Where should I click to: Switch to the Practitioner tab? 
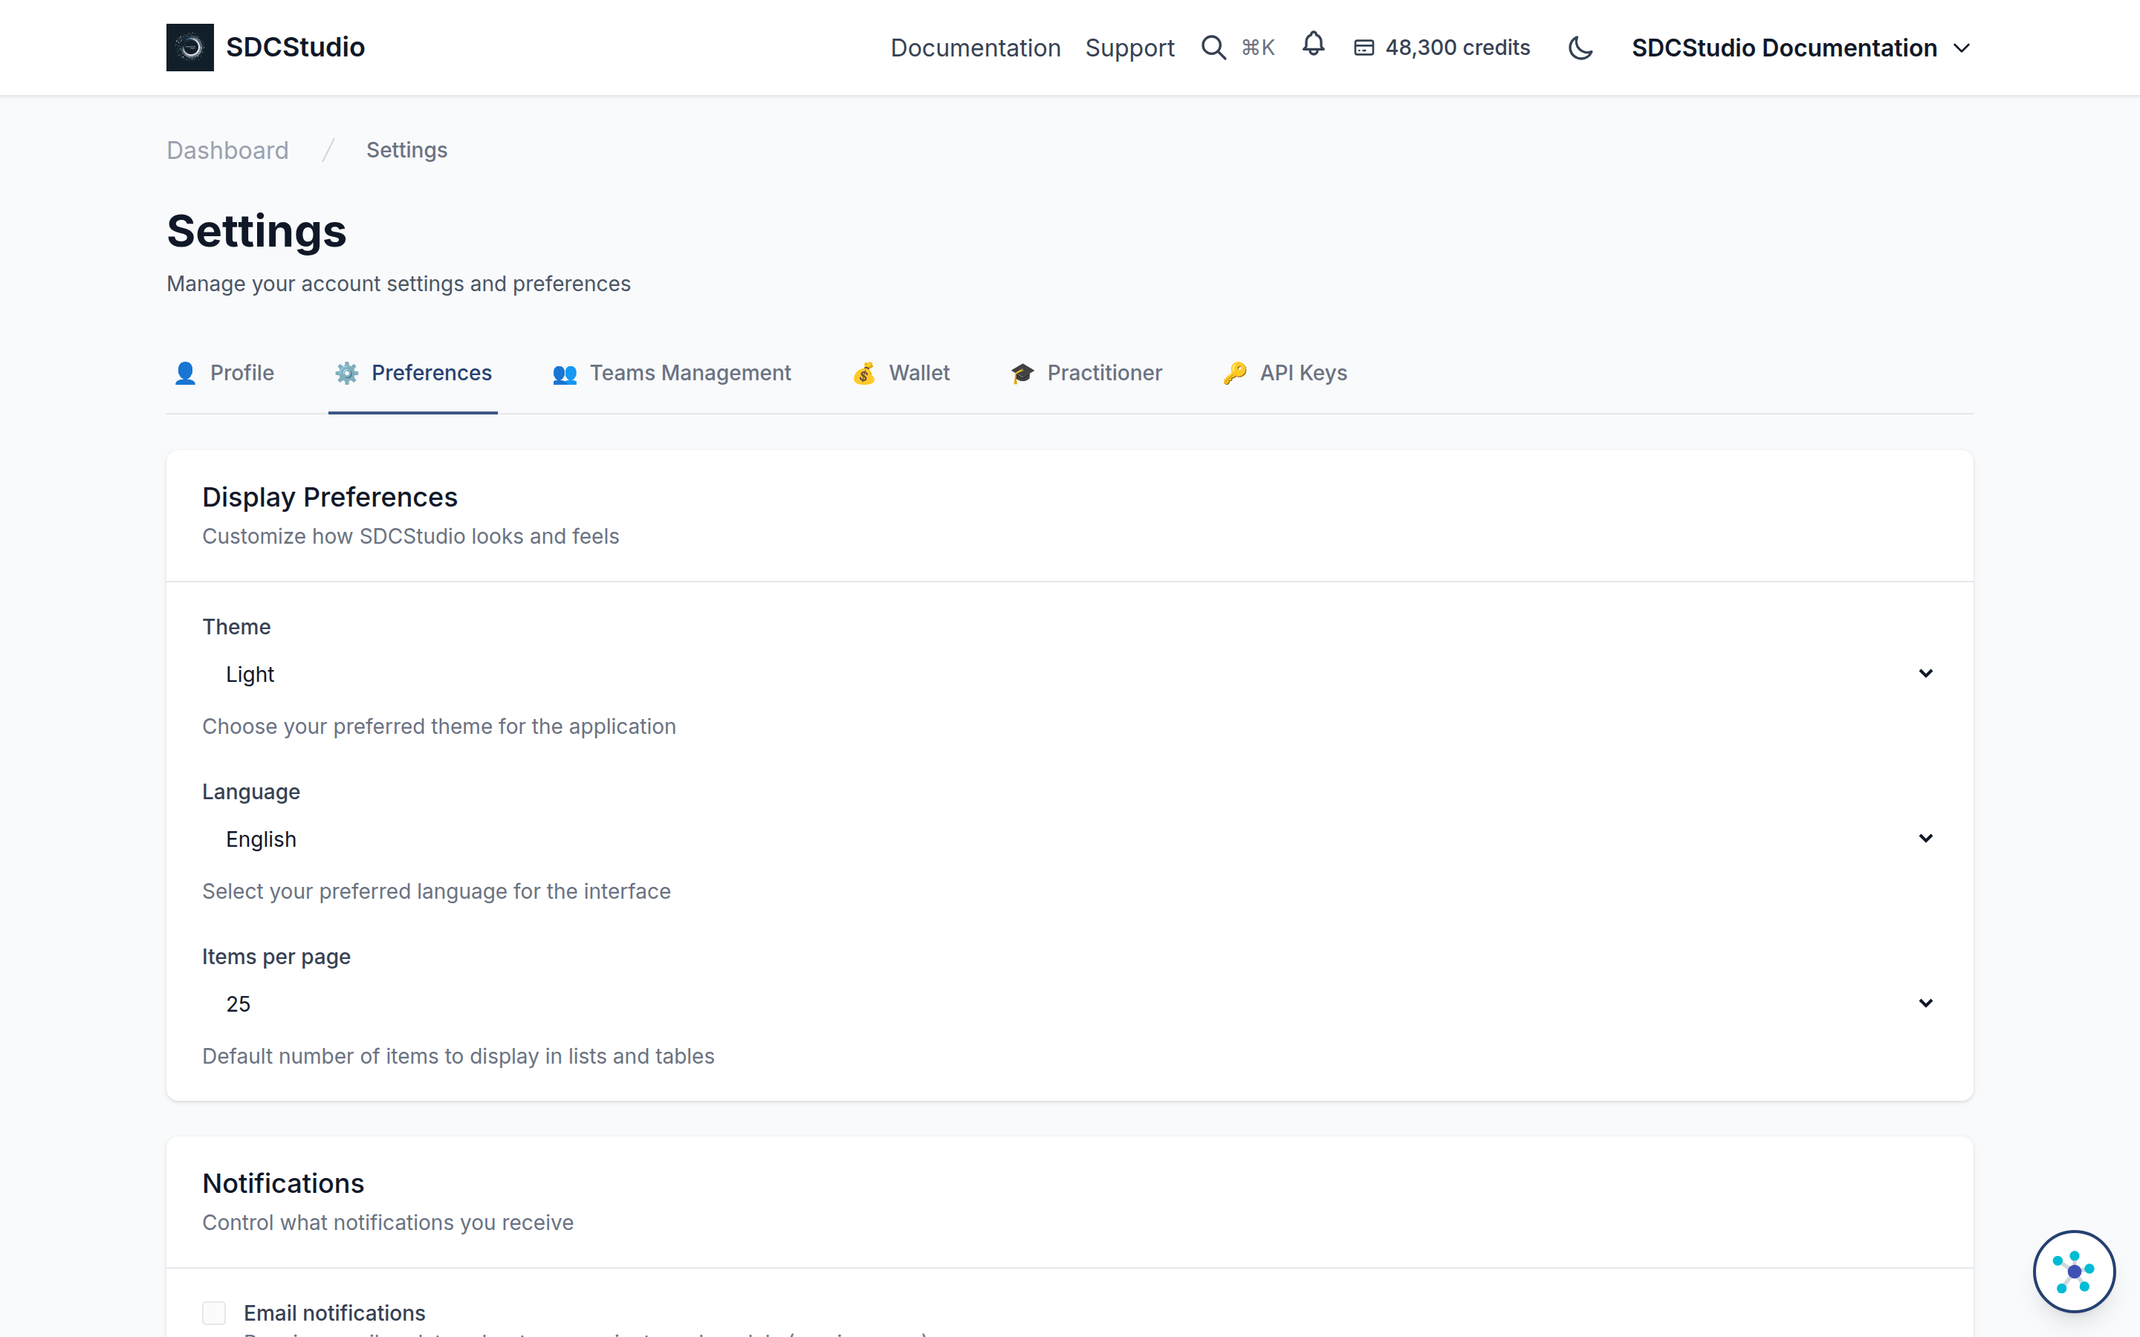(x=1086, y=373)
